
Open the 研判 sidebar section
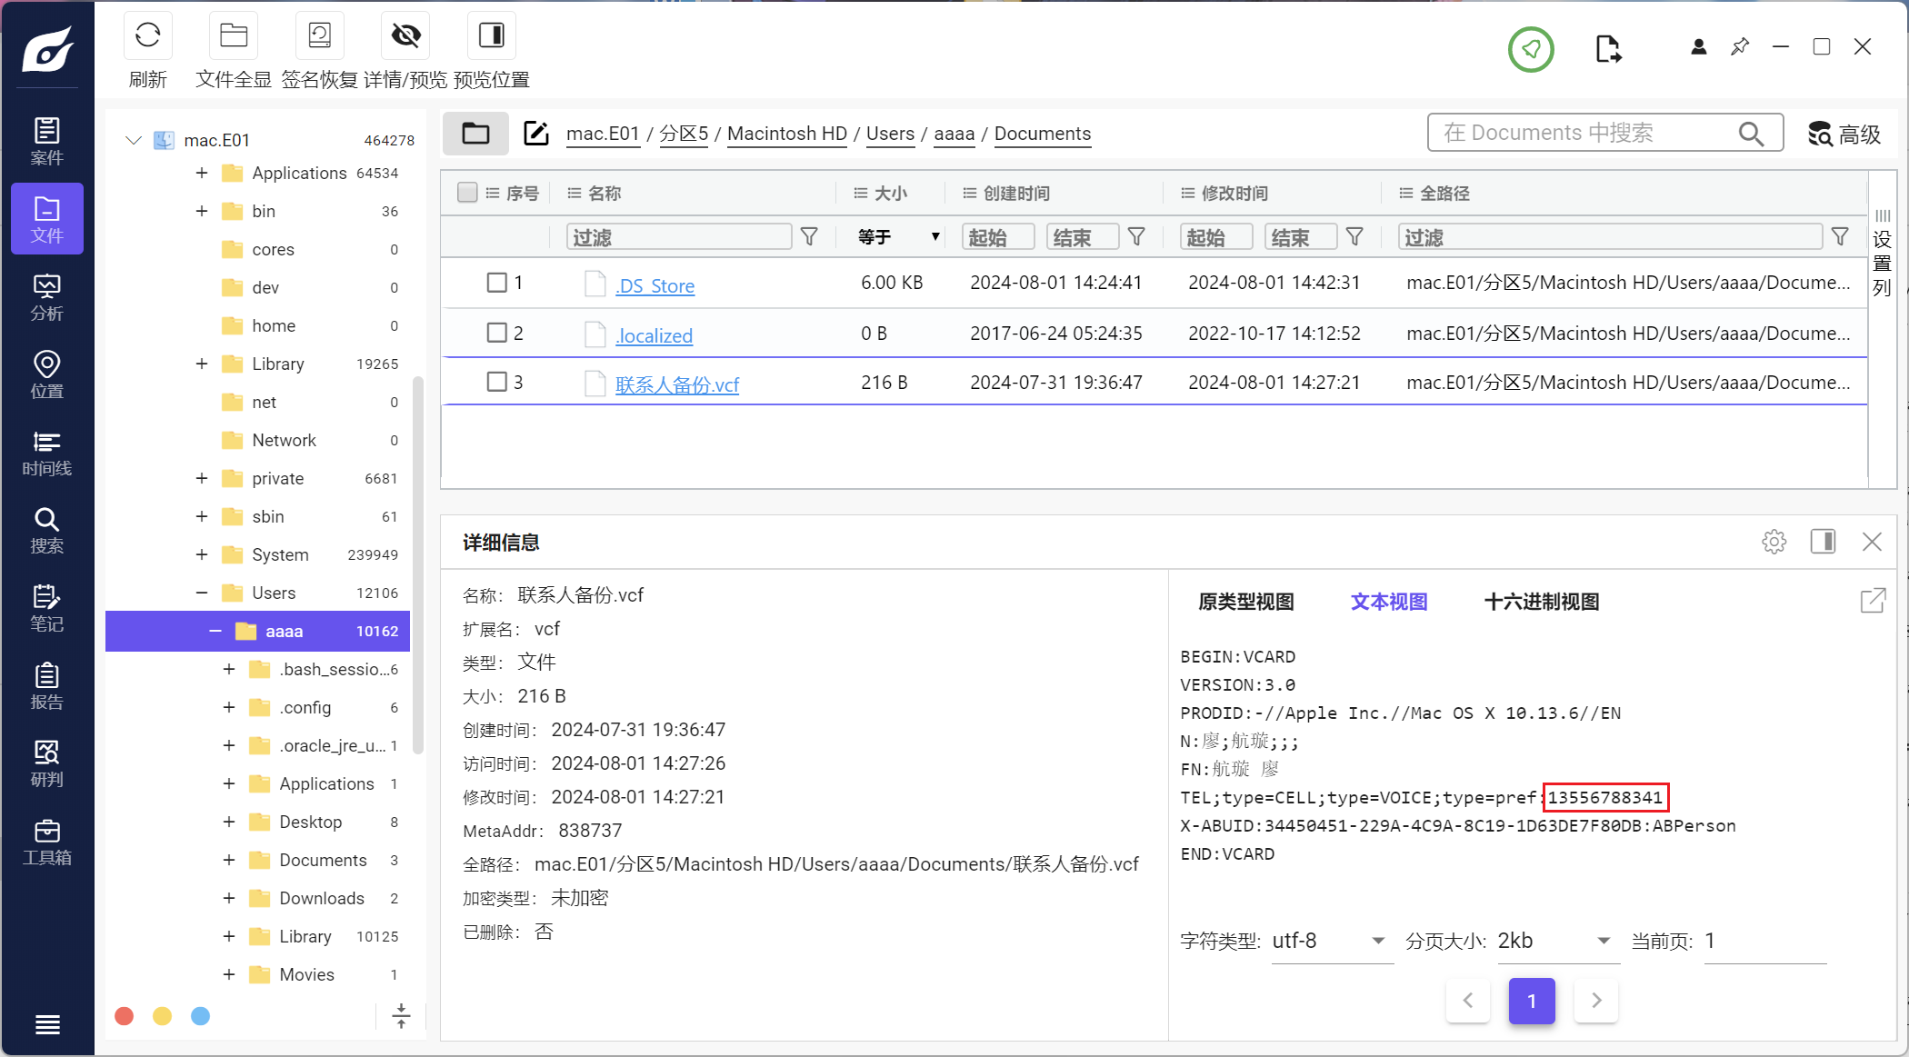coord(47,763)
